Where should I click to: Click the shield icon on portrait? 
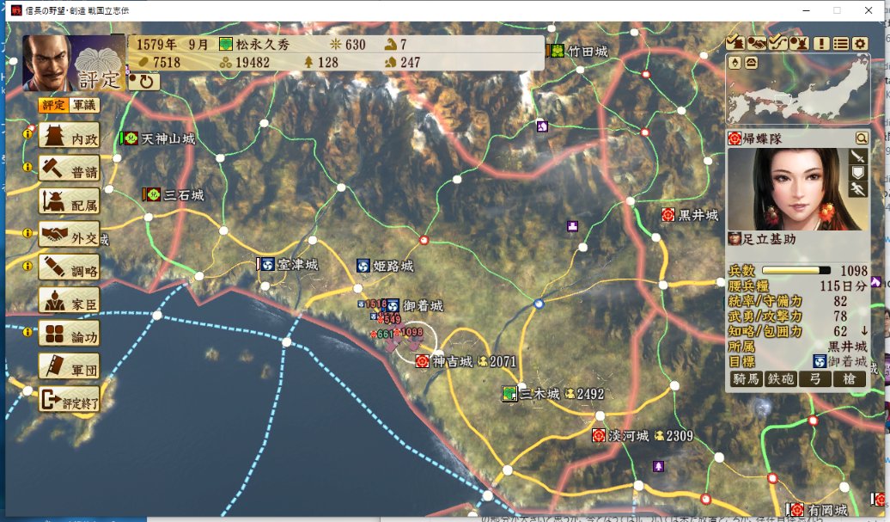[857, 171]
